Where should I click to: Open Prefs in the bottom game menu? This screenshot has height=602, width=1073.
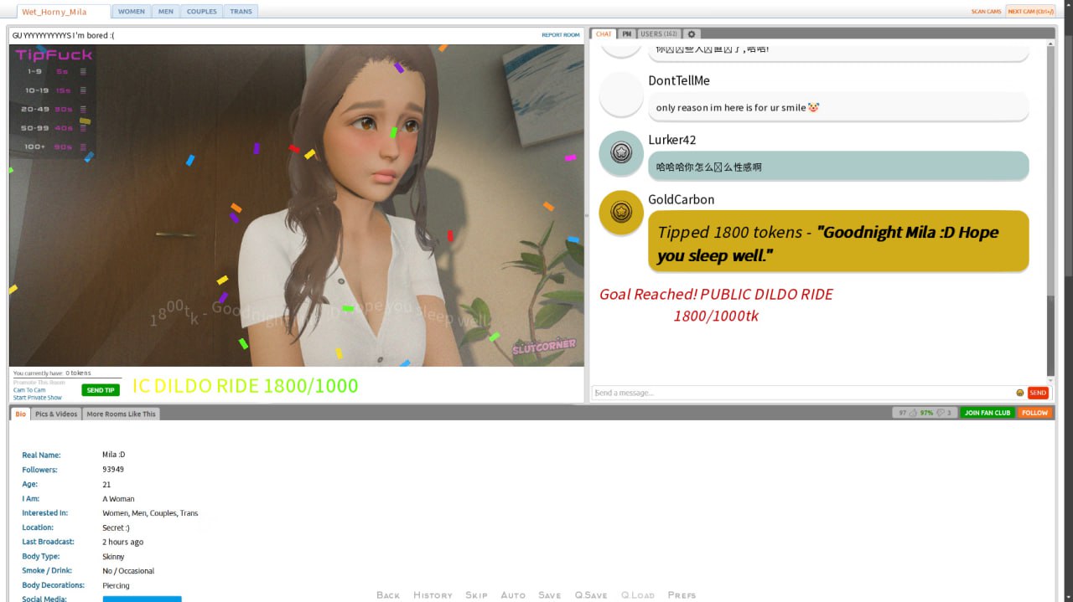(682, 595)
